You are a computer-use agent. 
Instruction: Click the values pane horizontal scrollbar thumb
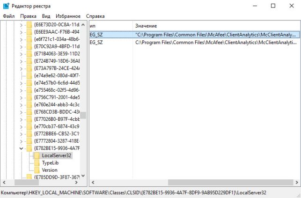231,183
